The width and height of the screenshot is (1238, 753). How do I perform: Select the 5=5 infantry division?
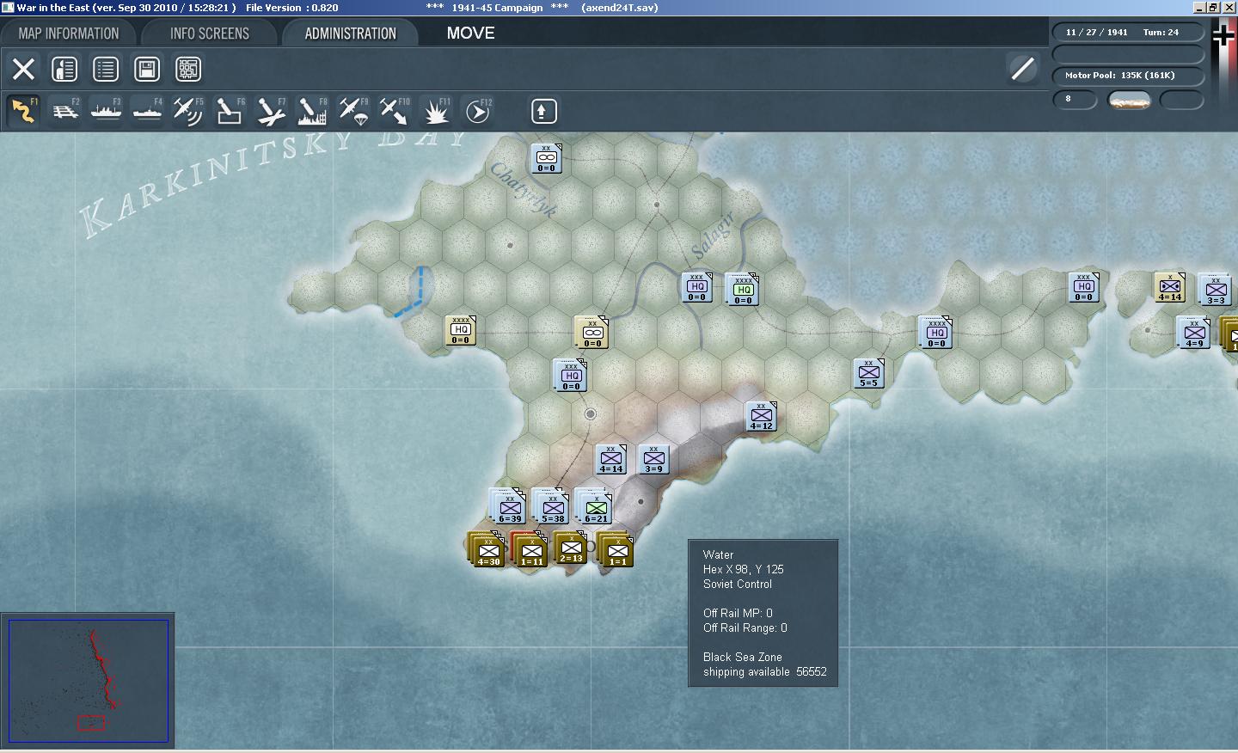[869, 374]
